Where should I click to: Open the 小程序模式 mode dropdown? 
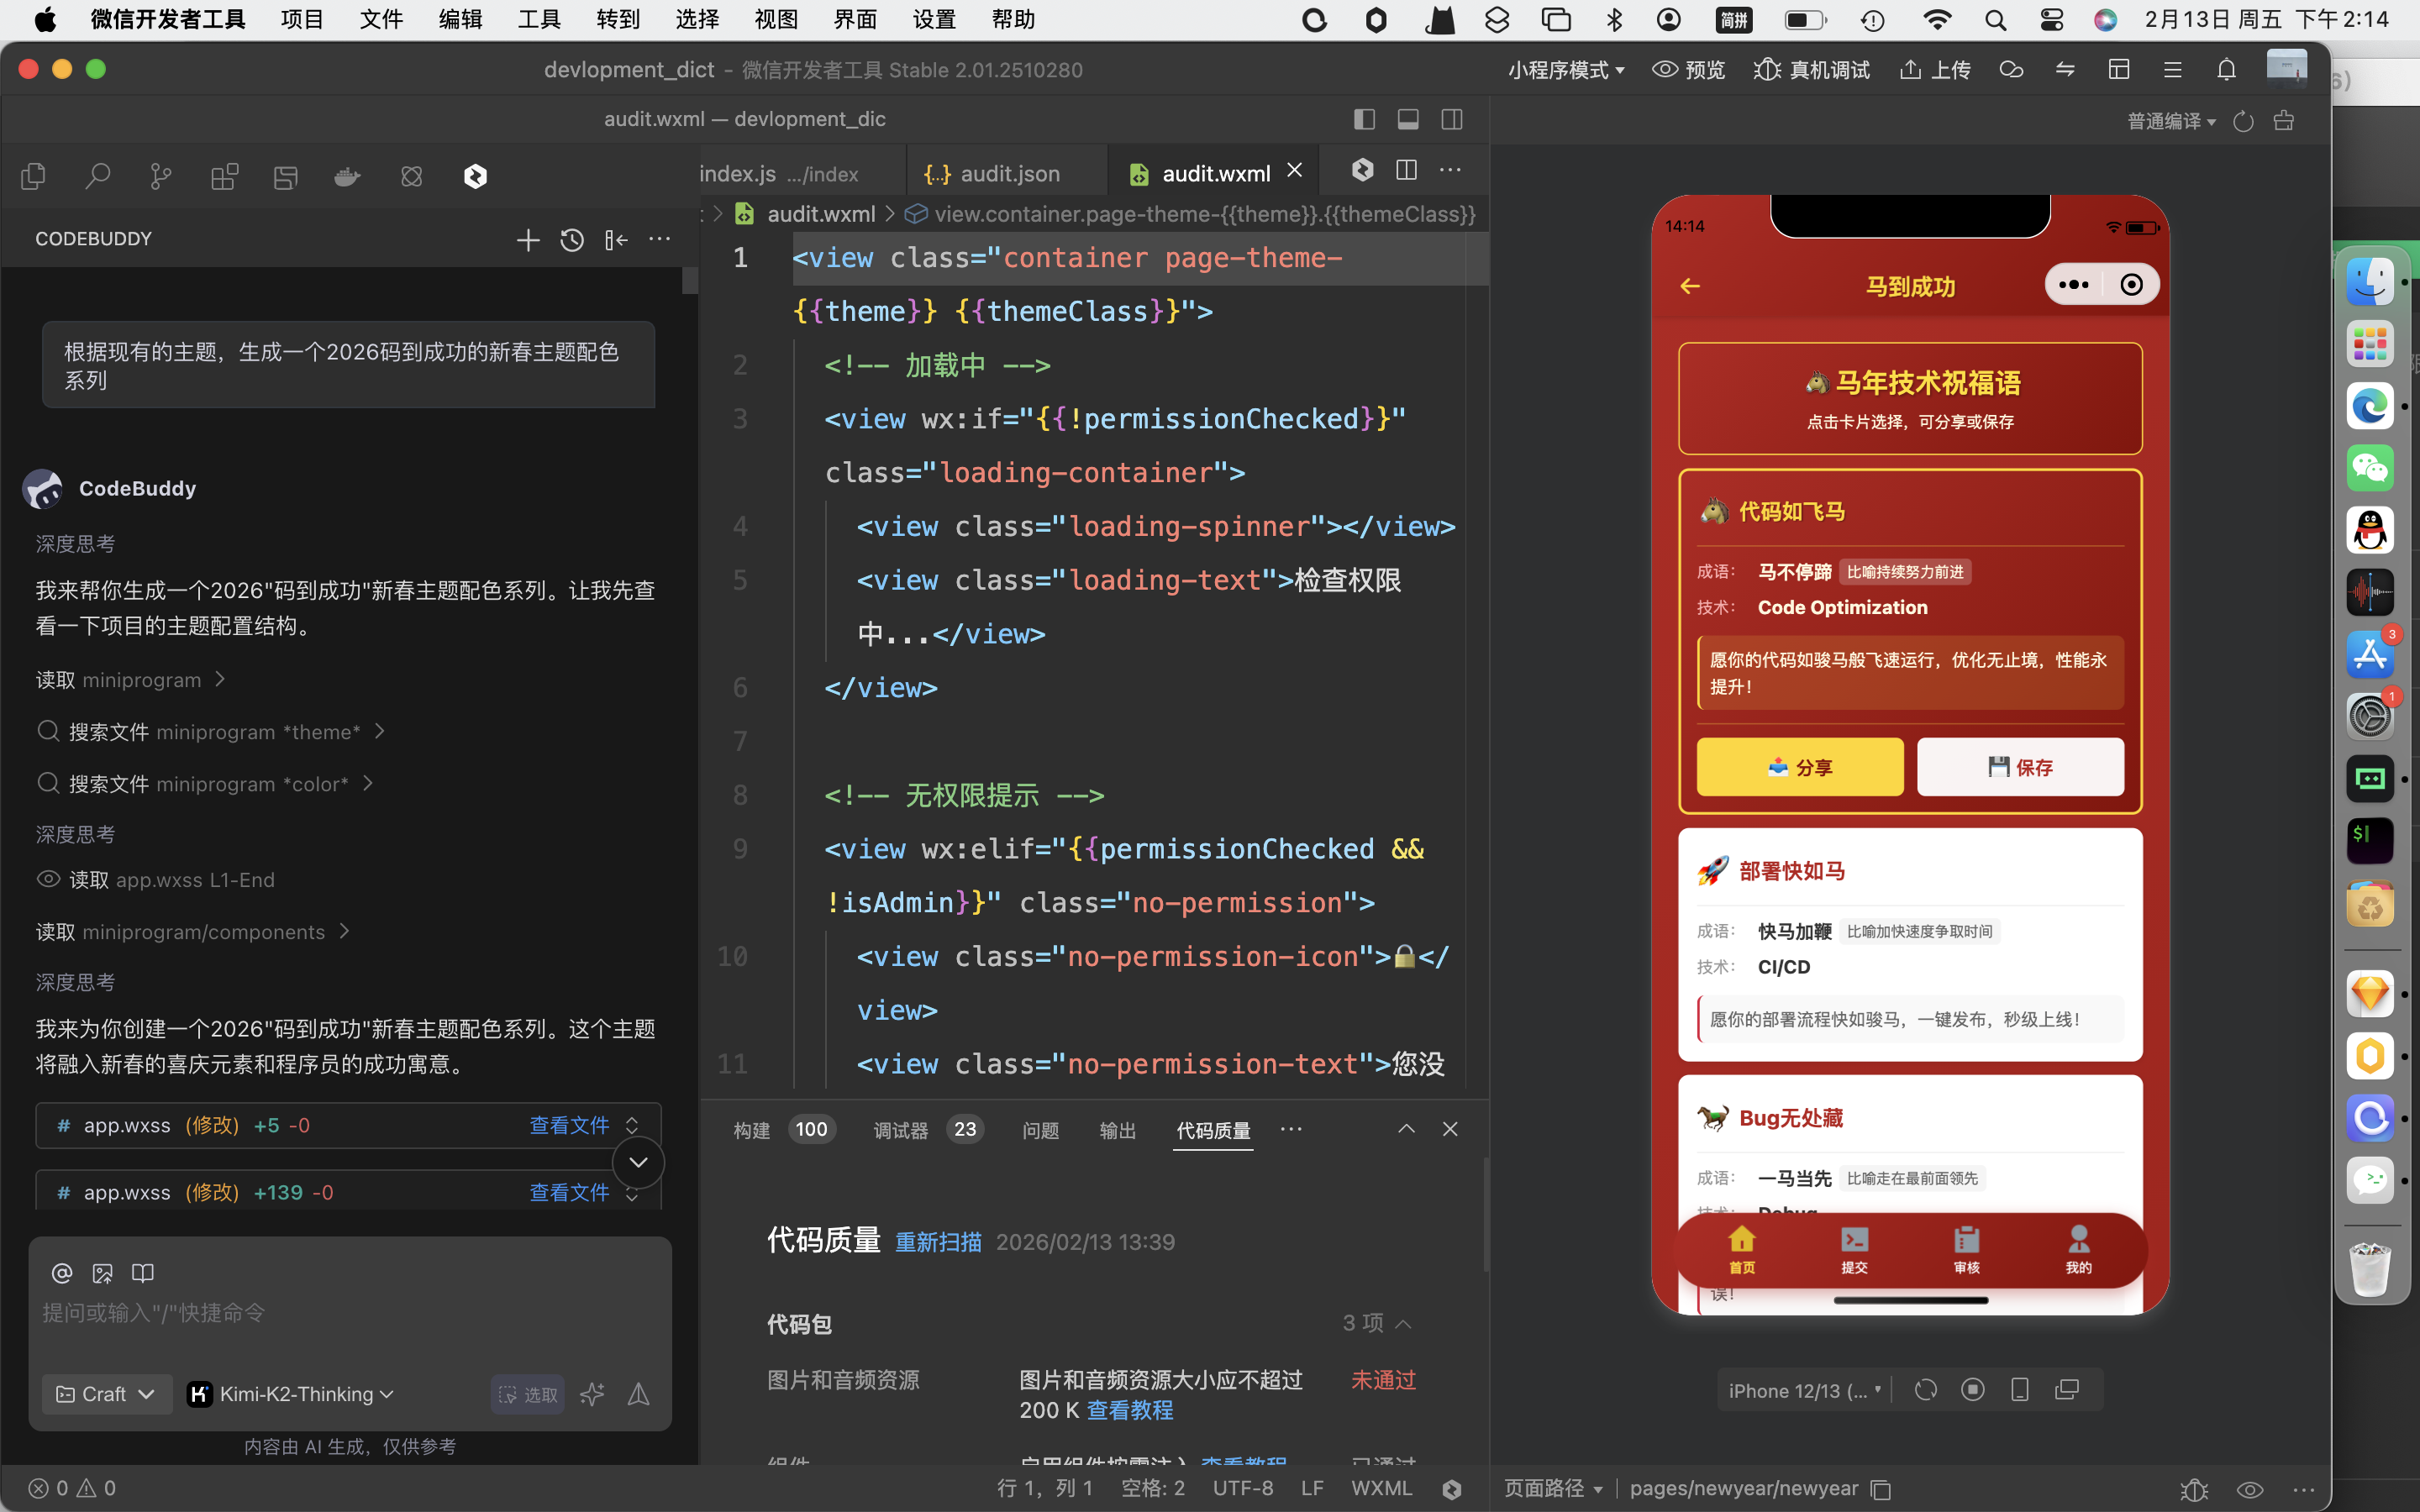tap(1566, 70)
